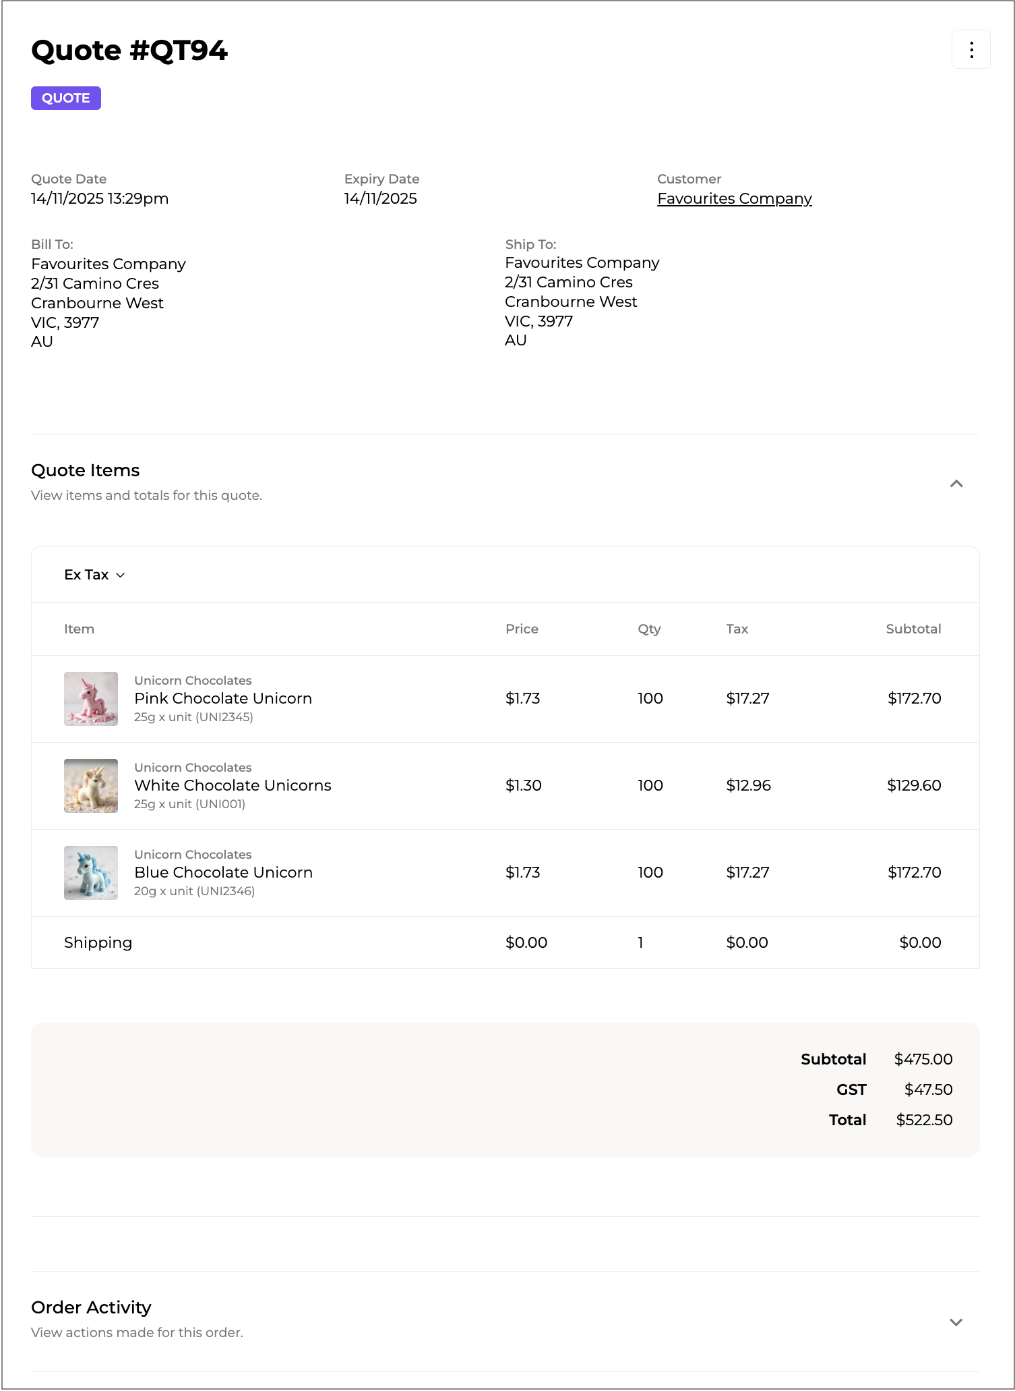The width and height of the screenshot is (1015, 1391).
Task: Click the Pink Chocolate Unicorn thumbnail
Action: pyautogui.click(x=91, y=698)
